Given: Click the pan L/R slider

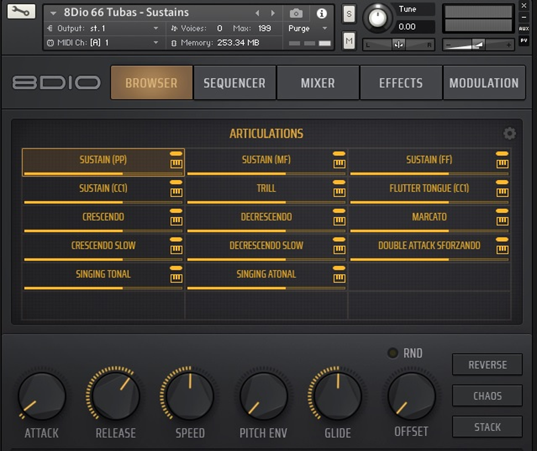Looking at the screenshot, I should point(399,45).
